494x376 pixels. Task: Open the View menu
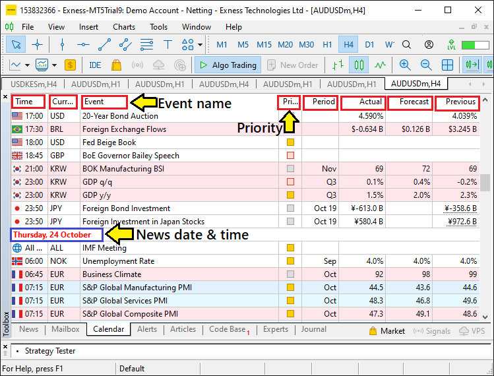pyautogui.click(x=56, y=27)
